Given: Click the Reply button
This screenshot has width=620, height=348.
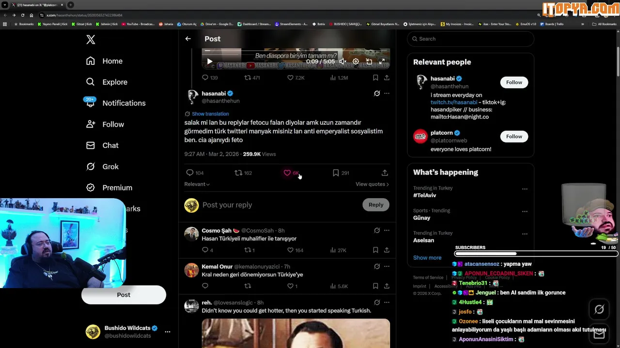Looking at the screenshot, I should pyautogui.click(x=376, y=205).
